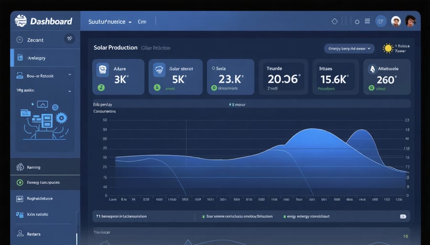Open the Energy dropdown above the cards
430x245 pixels.
click(349, 48)
